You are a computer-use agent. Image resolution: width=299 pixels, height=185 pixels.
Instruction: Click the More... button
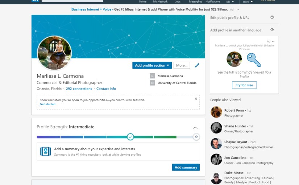pyautogui.click(x=182, y=65)
